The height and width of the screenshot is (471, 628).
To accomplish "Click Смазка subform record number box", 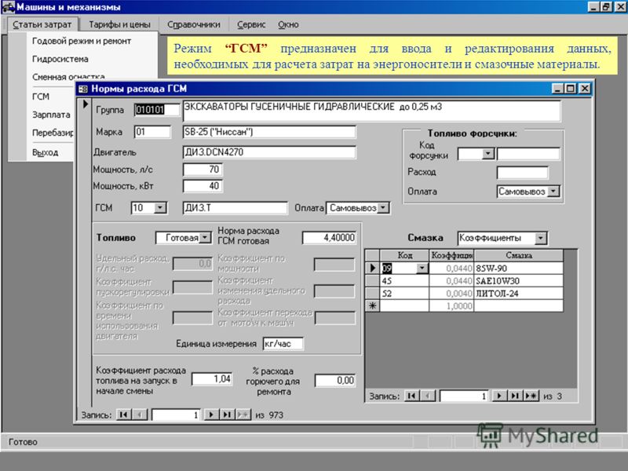I will [x=464, y=396].
